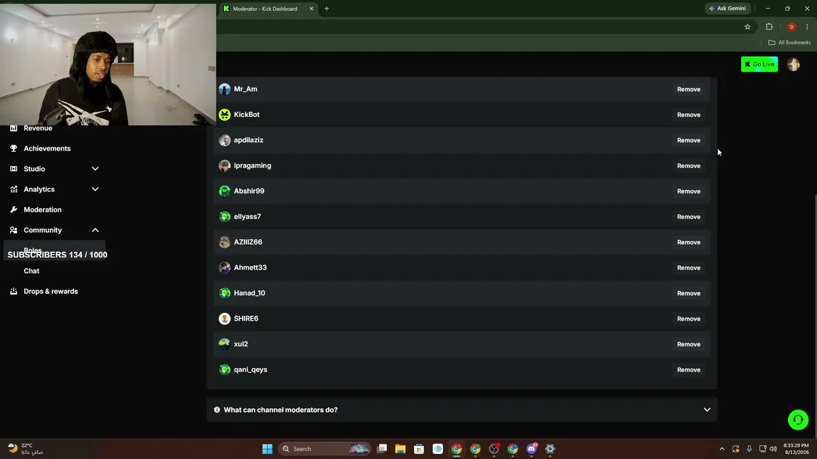The image size is (817, 459).
Task: Click the username qani_qeys
Action: pos(250,370)
